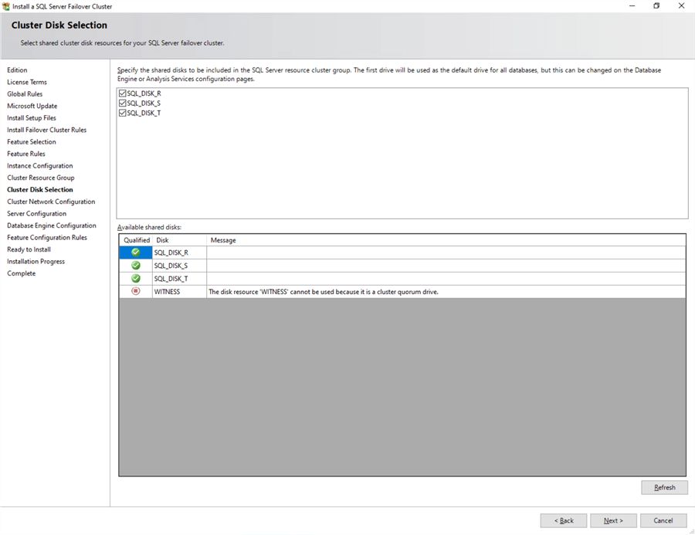Click the WITNESS cluster quorum drive message
Screen dimensions: 695x535
323,292
